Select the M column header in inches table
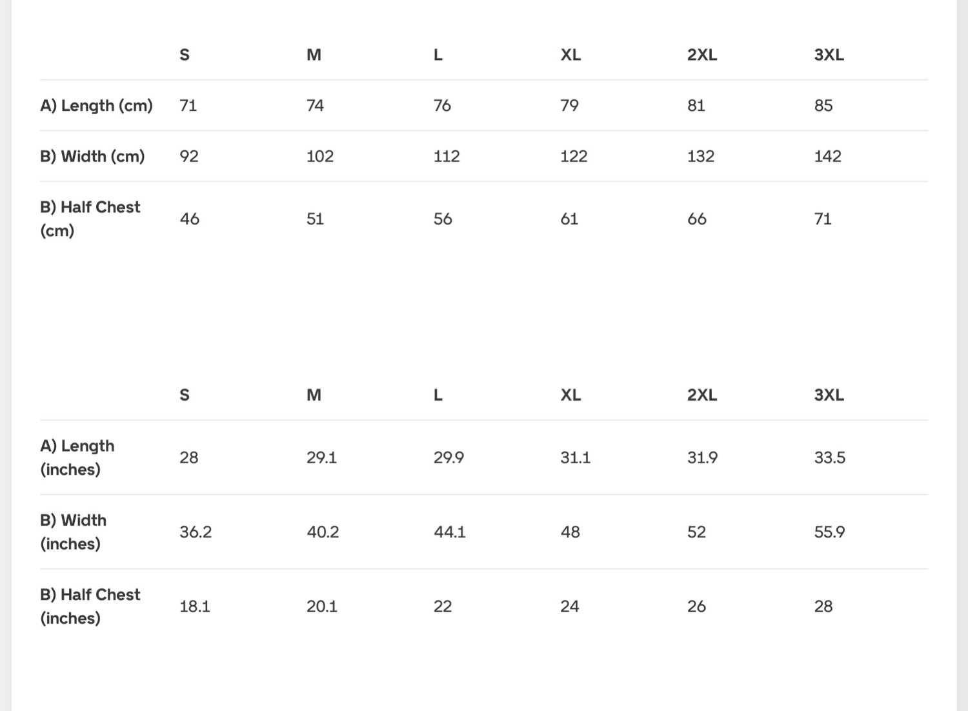The width and height of the screenshot is (968, 711). (x=314, y=395)
